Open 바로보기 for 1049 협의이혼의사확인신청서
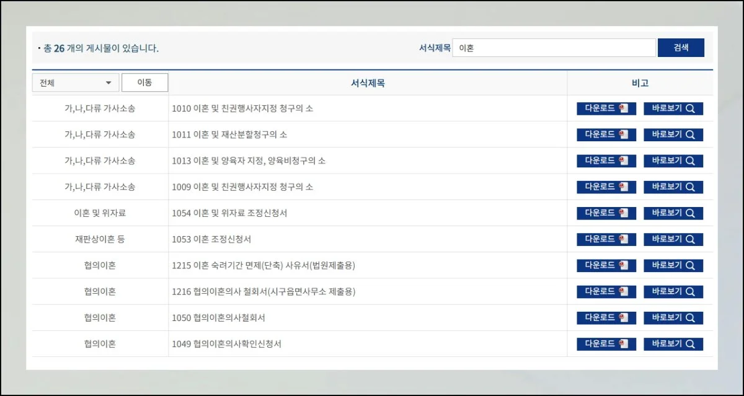744x396 pixels. click(673, 344)
